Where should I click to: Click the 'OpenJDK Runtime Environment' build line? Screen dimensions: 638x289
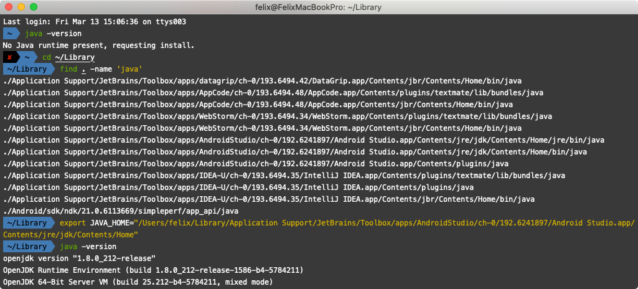(x=153, y=270)
